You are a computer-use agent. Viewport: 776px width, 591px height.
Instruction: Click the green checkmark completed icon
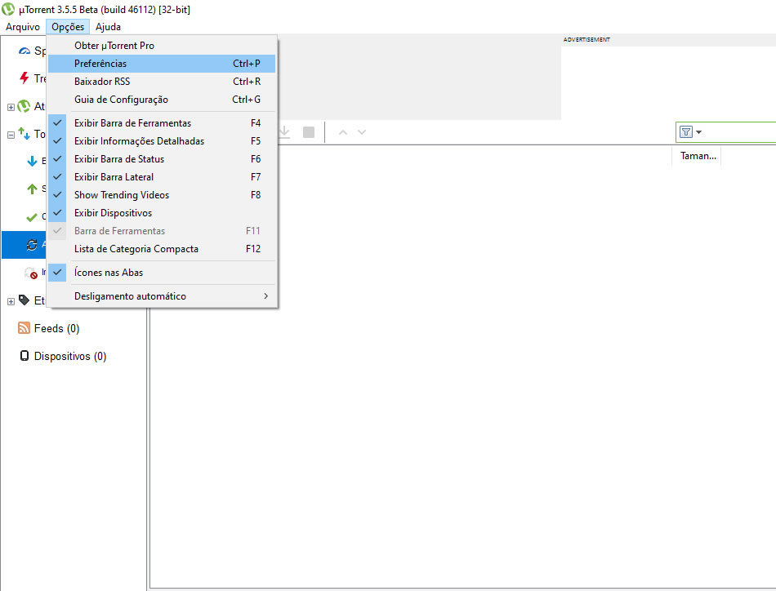[33, 217]
